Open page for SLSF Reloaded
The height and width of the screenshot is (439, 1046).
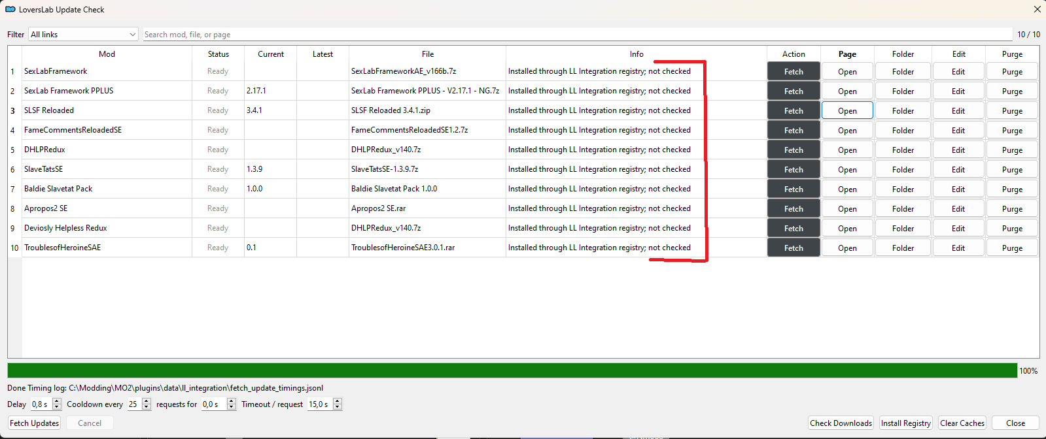847,111
